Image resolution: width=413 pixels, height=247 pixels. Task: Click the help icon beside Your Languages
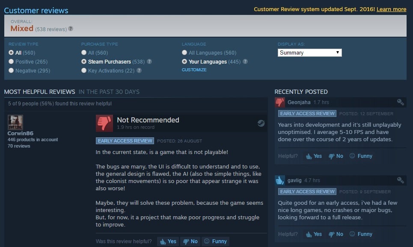pyautogui.click(x=245, y=61)
